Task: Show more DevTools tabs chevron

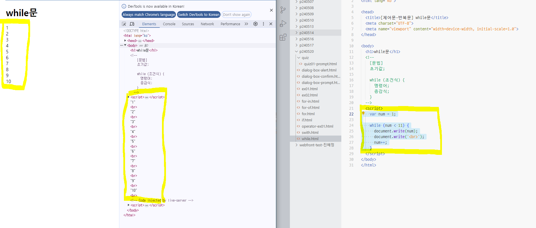Action: [x=246, y=24]
